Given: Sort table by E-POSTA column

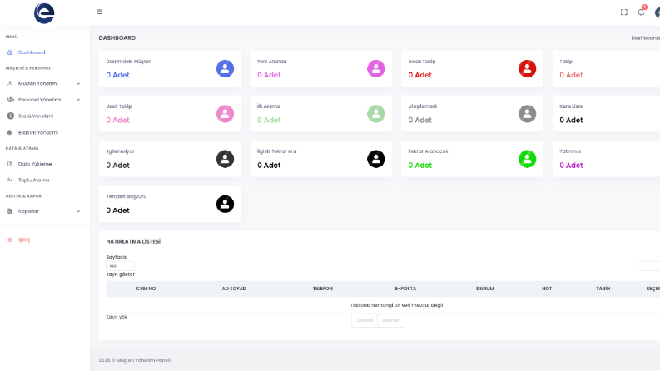Looking at the screenshot, I should point(405,289).
